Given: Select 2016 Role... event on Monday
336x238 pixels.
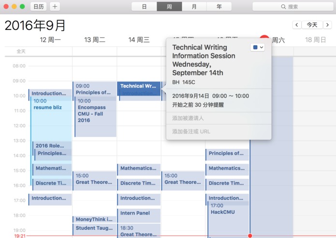Looking at the screenshot, I should coord(52,145).
